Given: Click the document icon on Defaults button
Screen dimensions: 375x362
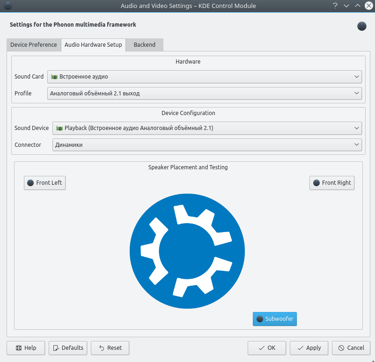Looking at the screenshot, I should point(56,348).
